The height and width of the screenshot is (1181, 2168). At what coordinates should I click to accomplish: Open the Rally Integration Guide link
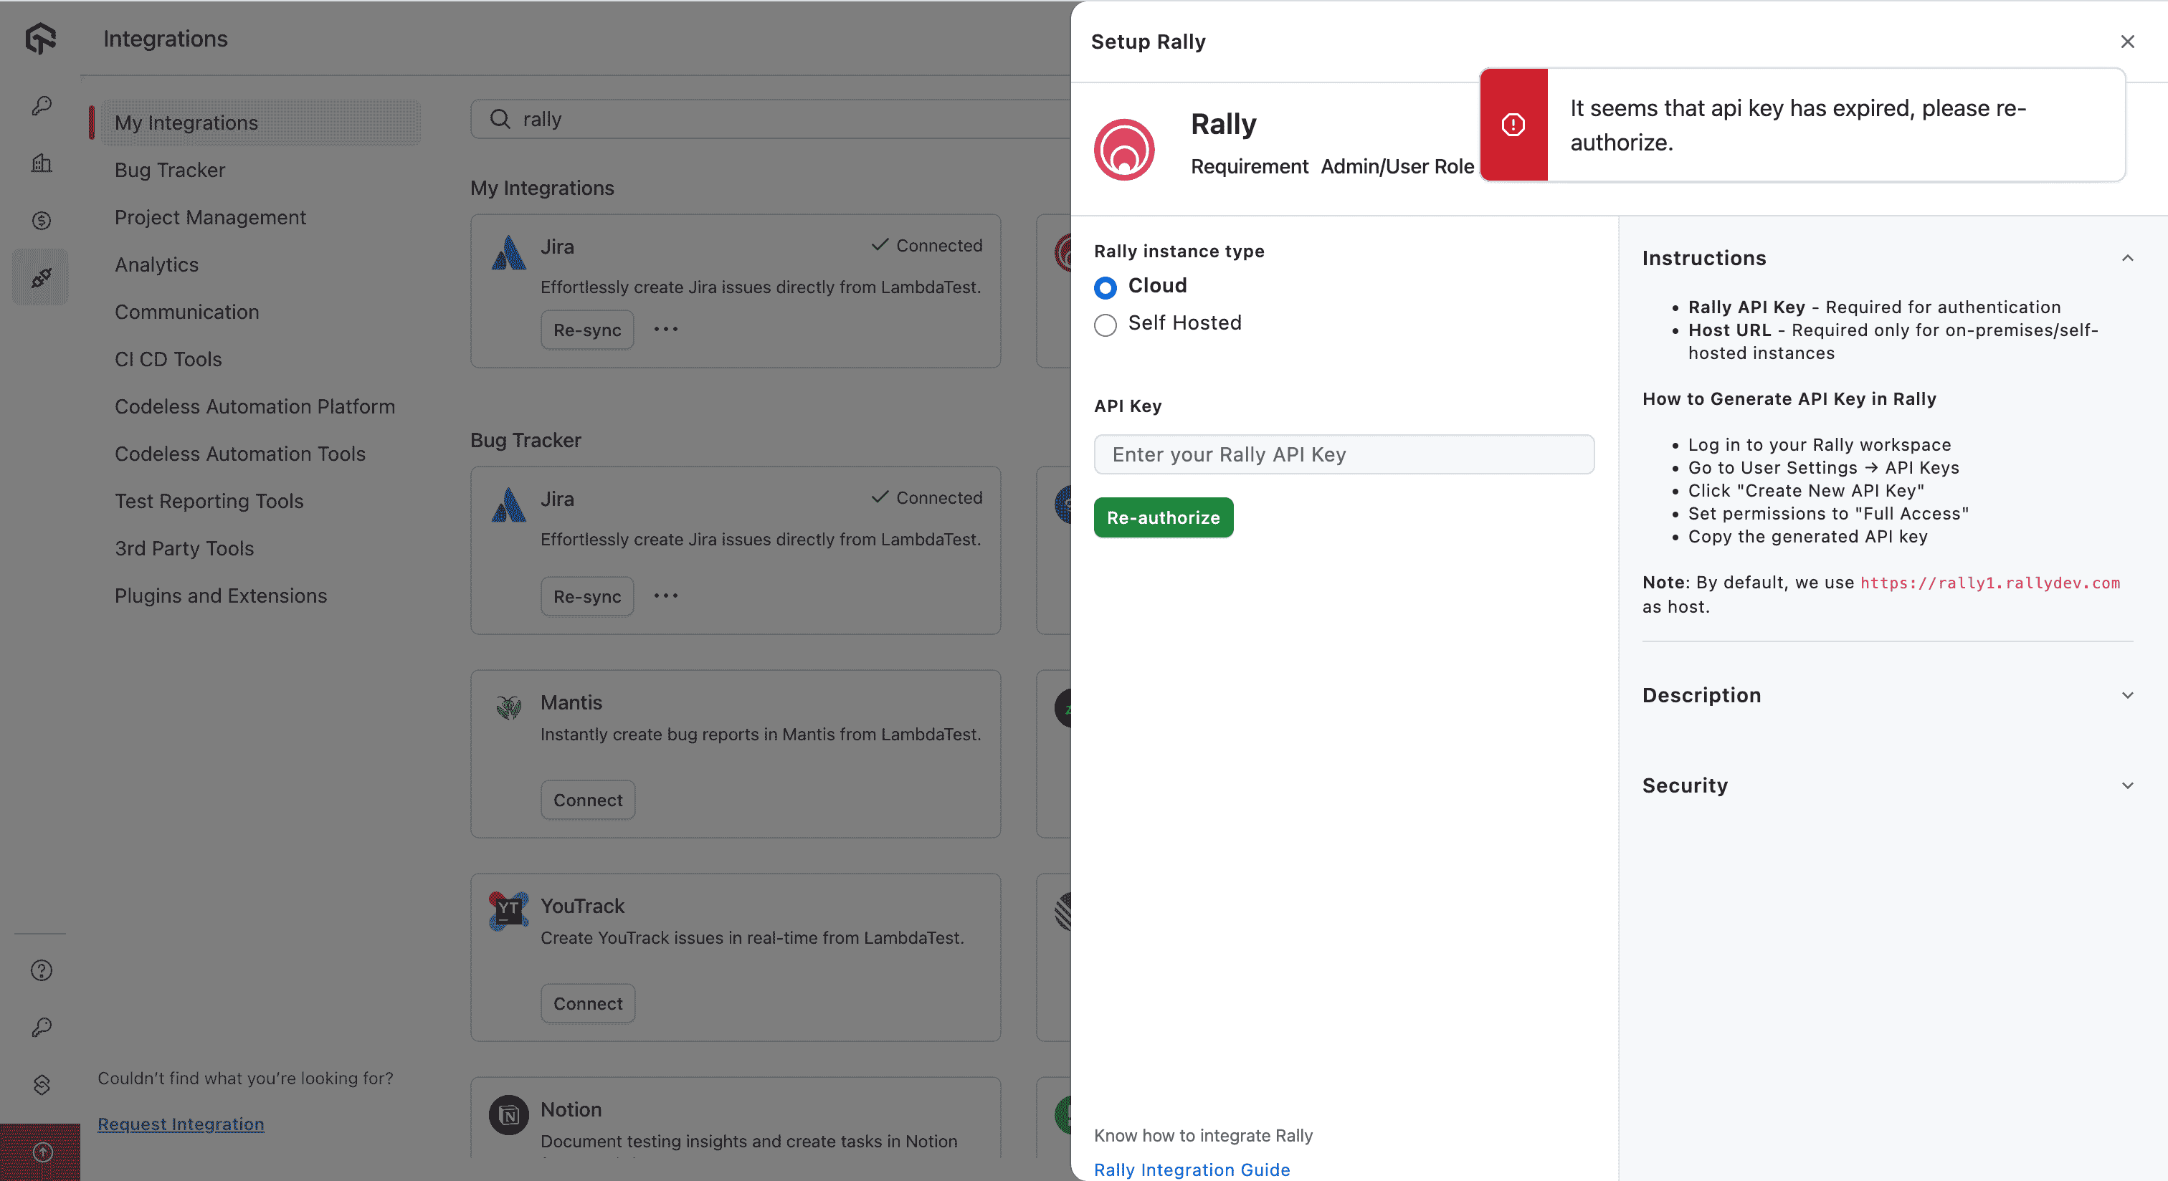(x=1192, y=1170)
